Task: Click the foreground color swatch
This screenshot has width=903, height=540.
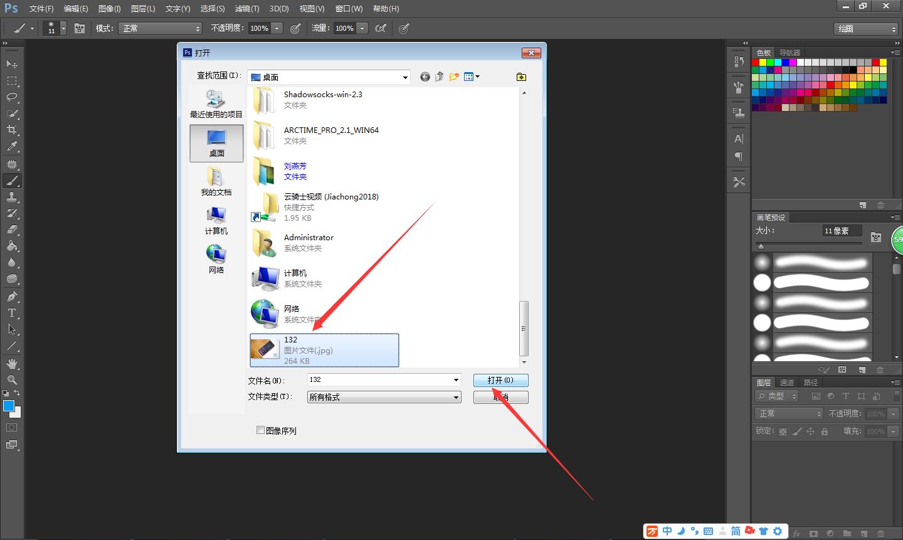Action: pos(9,406)
